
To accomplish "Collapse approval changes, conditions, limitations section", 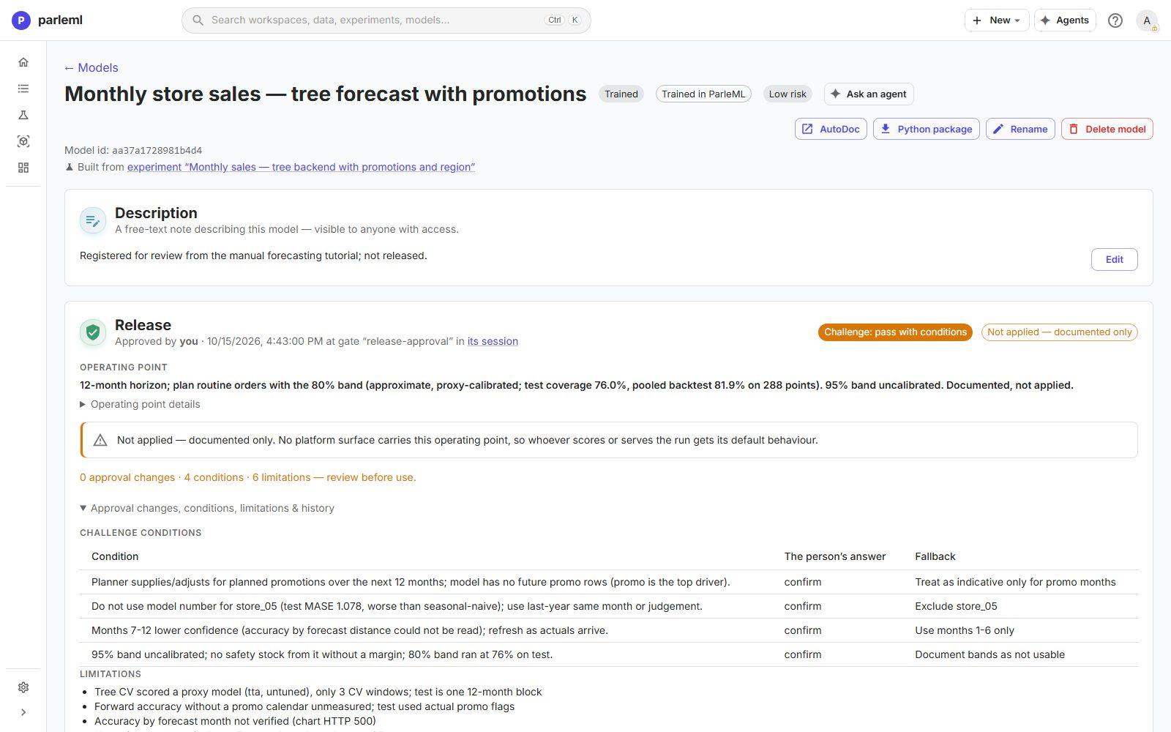I will [207, 508].
